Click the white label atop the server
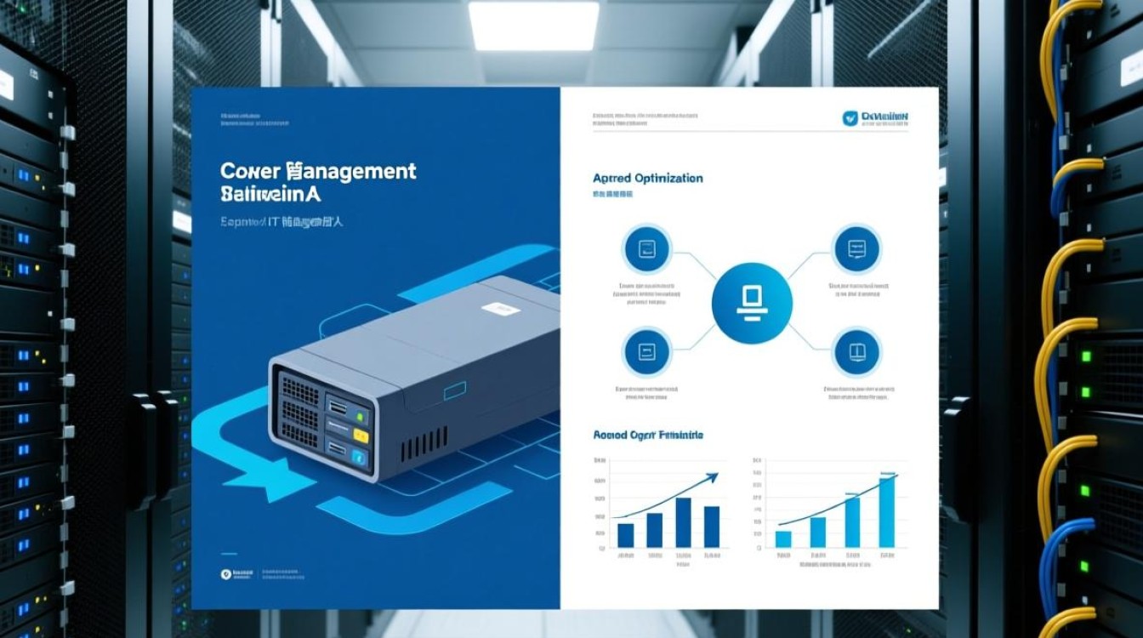 [499, 310]
